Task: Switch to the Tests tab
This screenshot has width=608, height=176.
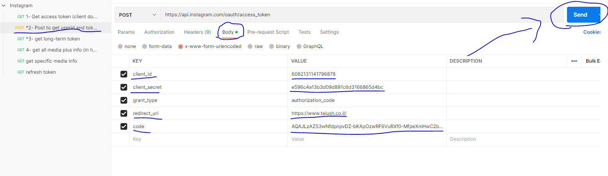Action: tap(305, 32)
